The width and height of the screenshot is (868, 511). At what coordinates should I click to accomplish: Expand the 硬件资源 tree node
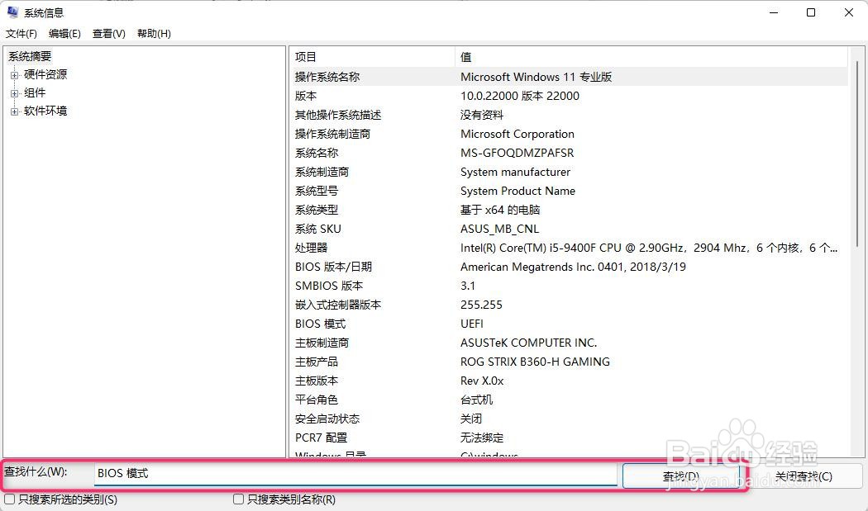pos(14,74)
